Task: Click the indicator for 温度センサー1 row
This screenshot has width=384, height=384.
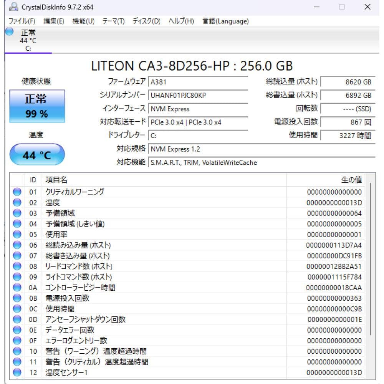Action: point(17,372)
